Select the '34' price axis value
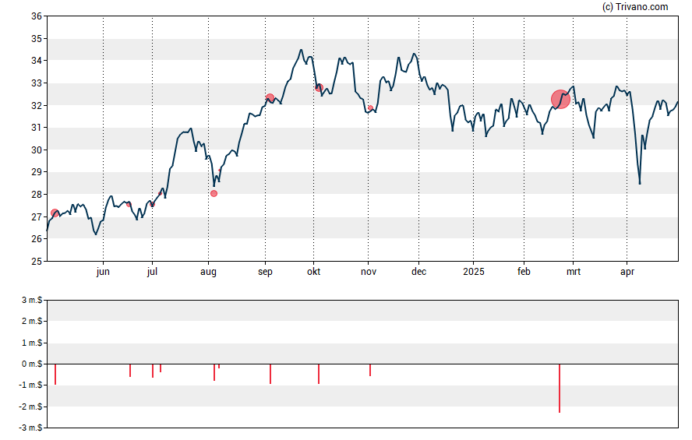The image size is (692, 440). pos(37,61)
